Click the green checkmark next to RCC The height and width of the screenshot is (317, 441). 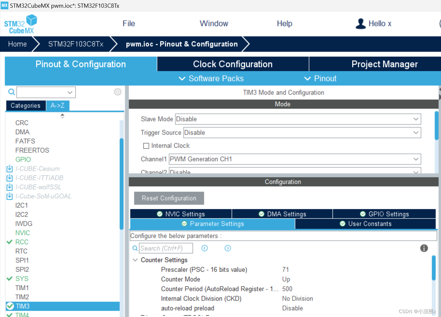point(10,242)
